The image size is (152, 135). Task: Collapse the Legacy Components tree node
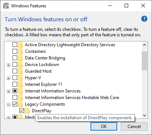click(x=8, y=105)
